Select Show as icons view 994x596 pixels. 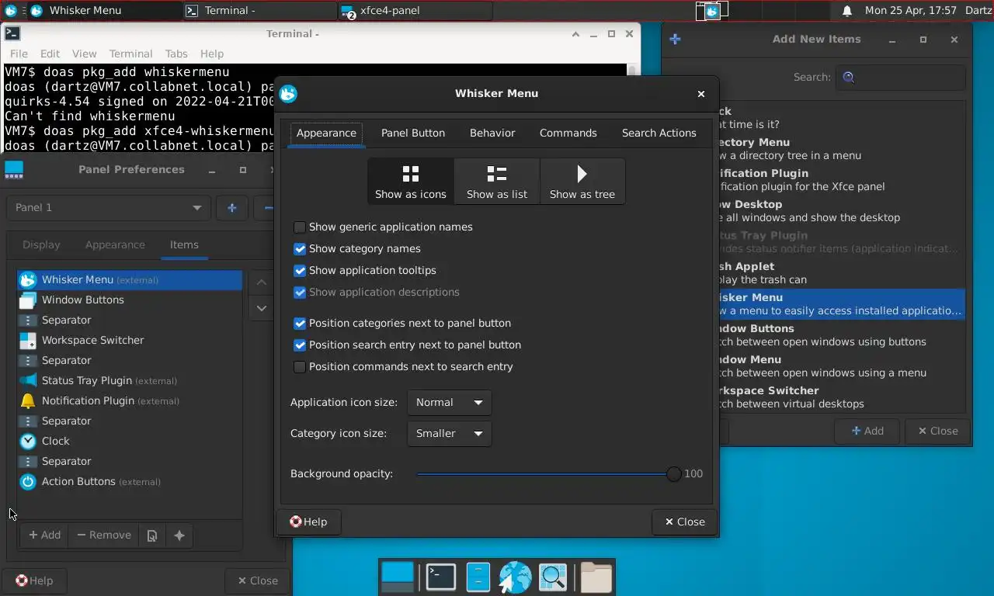pyautogui.click(x=411, y=181)
